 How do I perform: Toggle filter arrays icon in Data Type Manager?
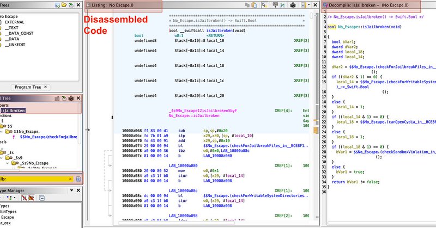point(25,198)
